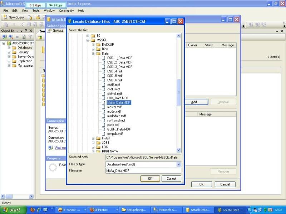Switch to Yahoo taskbar group

[72, 210]
